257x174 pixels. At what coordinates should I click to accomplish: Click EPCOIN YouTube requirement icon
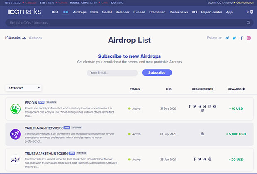[x=215, y=106]
